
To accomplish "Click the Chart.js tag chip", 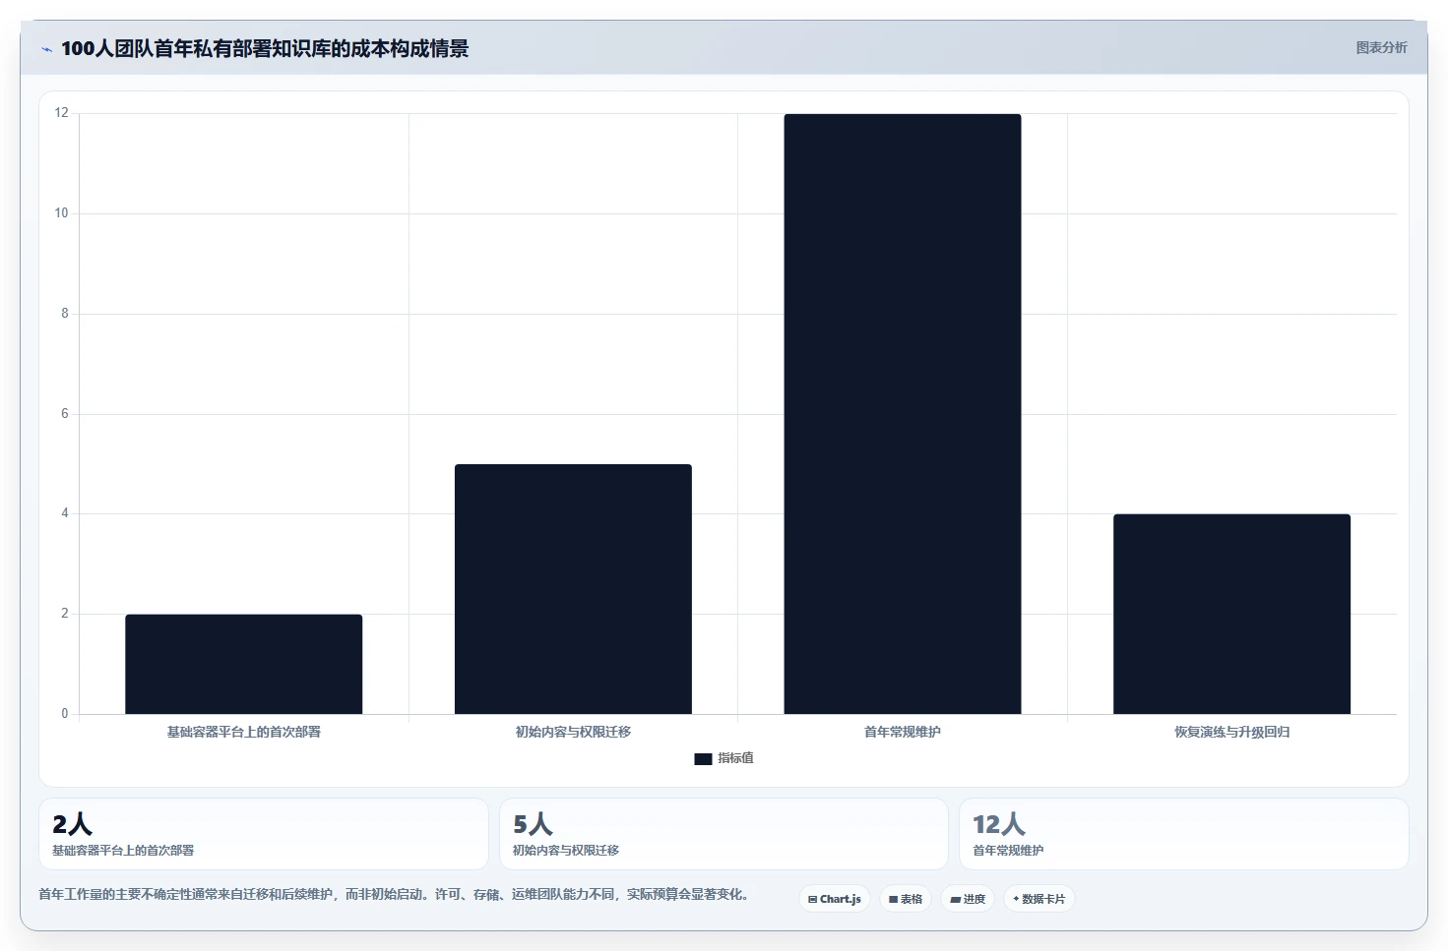I will [834, 899].
